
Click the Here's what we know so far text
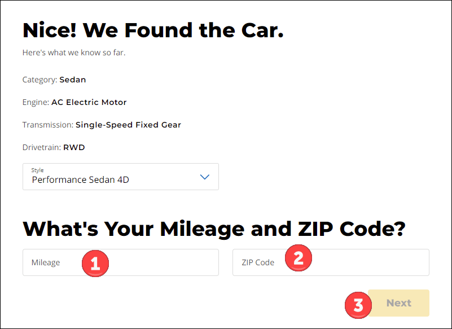coord(74,52)
